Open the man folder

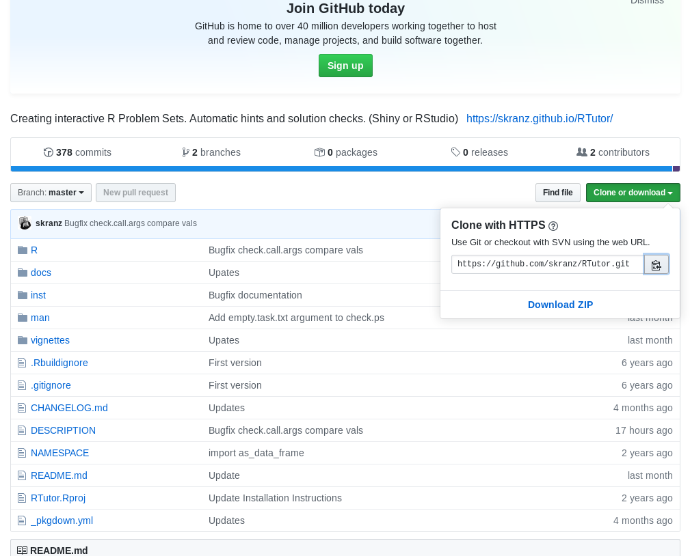[40, 318]
